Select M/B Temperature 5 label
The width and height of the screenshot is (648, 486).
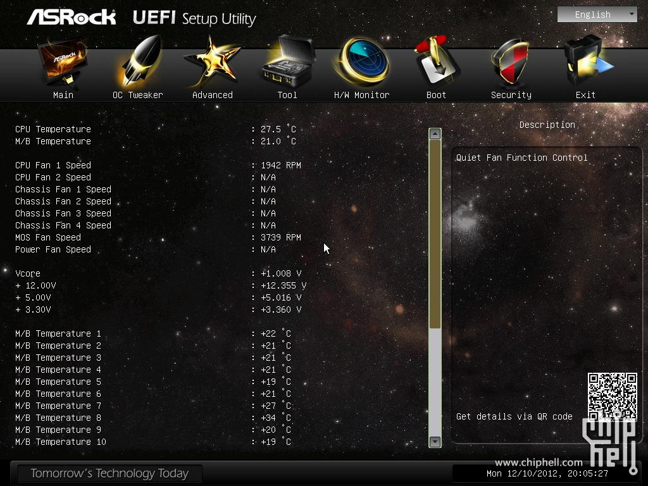coord(58,382)
